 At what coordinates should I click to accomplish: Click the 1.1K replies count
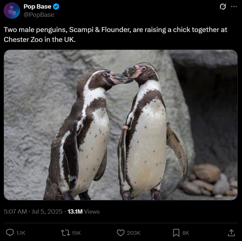(x=21, y=233)
